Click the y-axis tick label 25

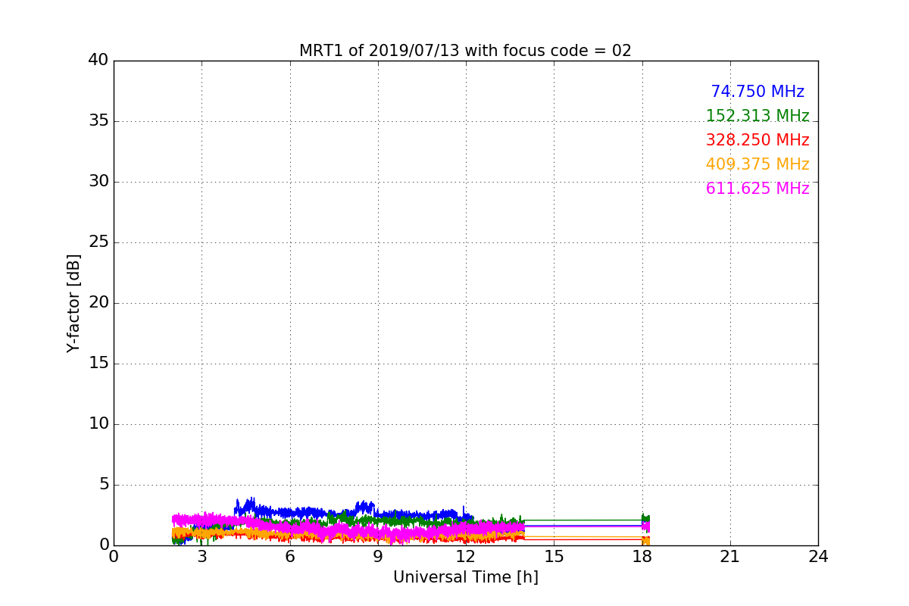point(98,242)
